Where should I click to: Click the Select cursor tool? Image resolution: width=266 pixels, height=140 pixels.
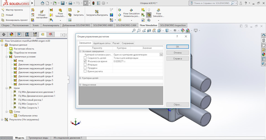click(x=86, y=3)
